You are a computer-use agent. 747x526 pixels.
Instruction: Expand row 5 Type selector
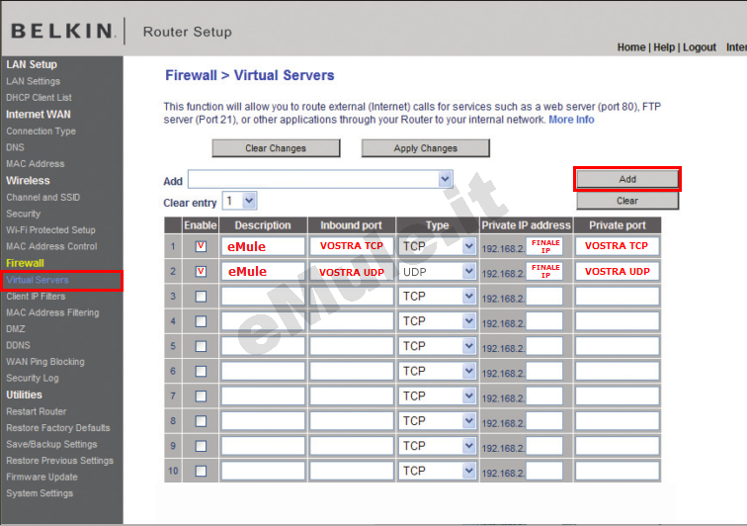tap(437, 346)
